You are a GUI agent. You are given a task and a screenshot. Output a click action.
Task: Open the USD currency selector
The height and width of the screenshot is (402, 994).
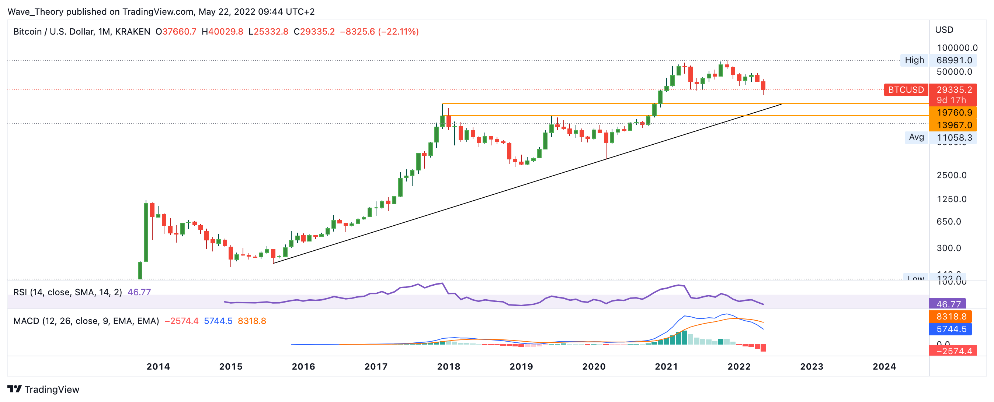coord(944,30)
